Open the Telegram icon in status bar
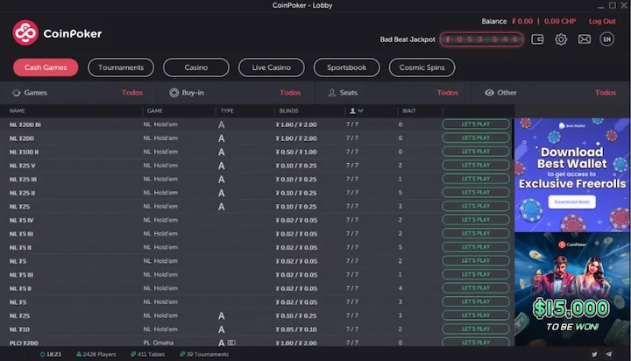Viewport: 631px width, 361px height. (609, 354)
